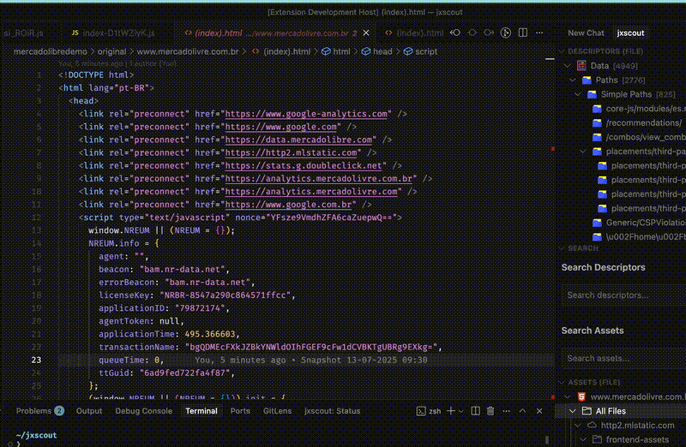The height and width of the screenshot is (447, 686).
Task: Open https://www.google-analytics.com link
Action: tap(306, 114)
